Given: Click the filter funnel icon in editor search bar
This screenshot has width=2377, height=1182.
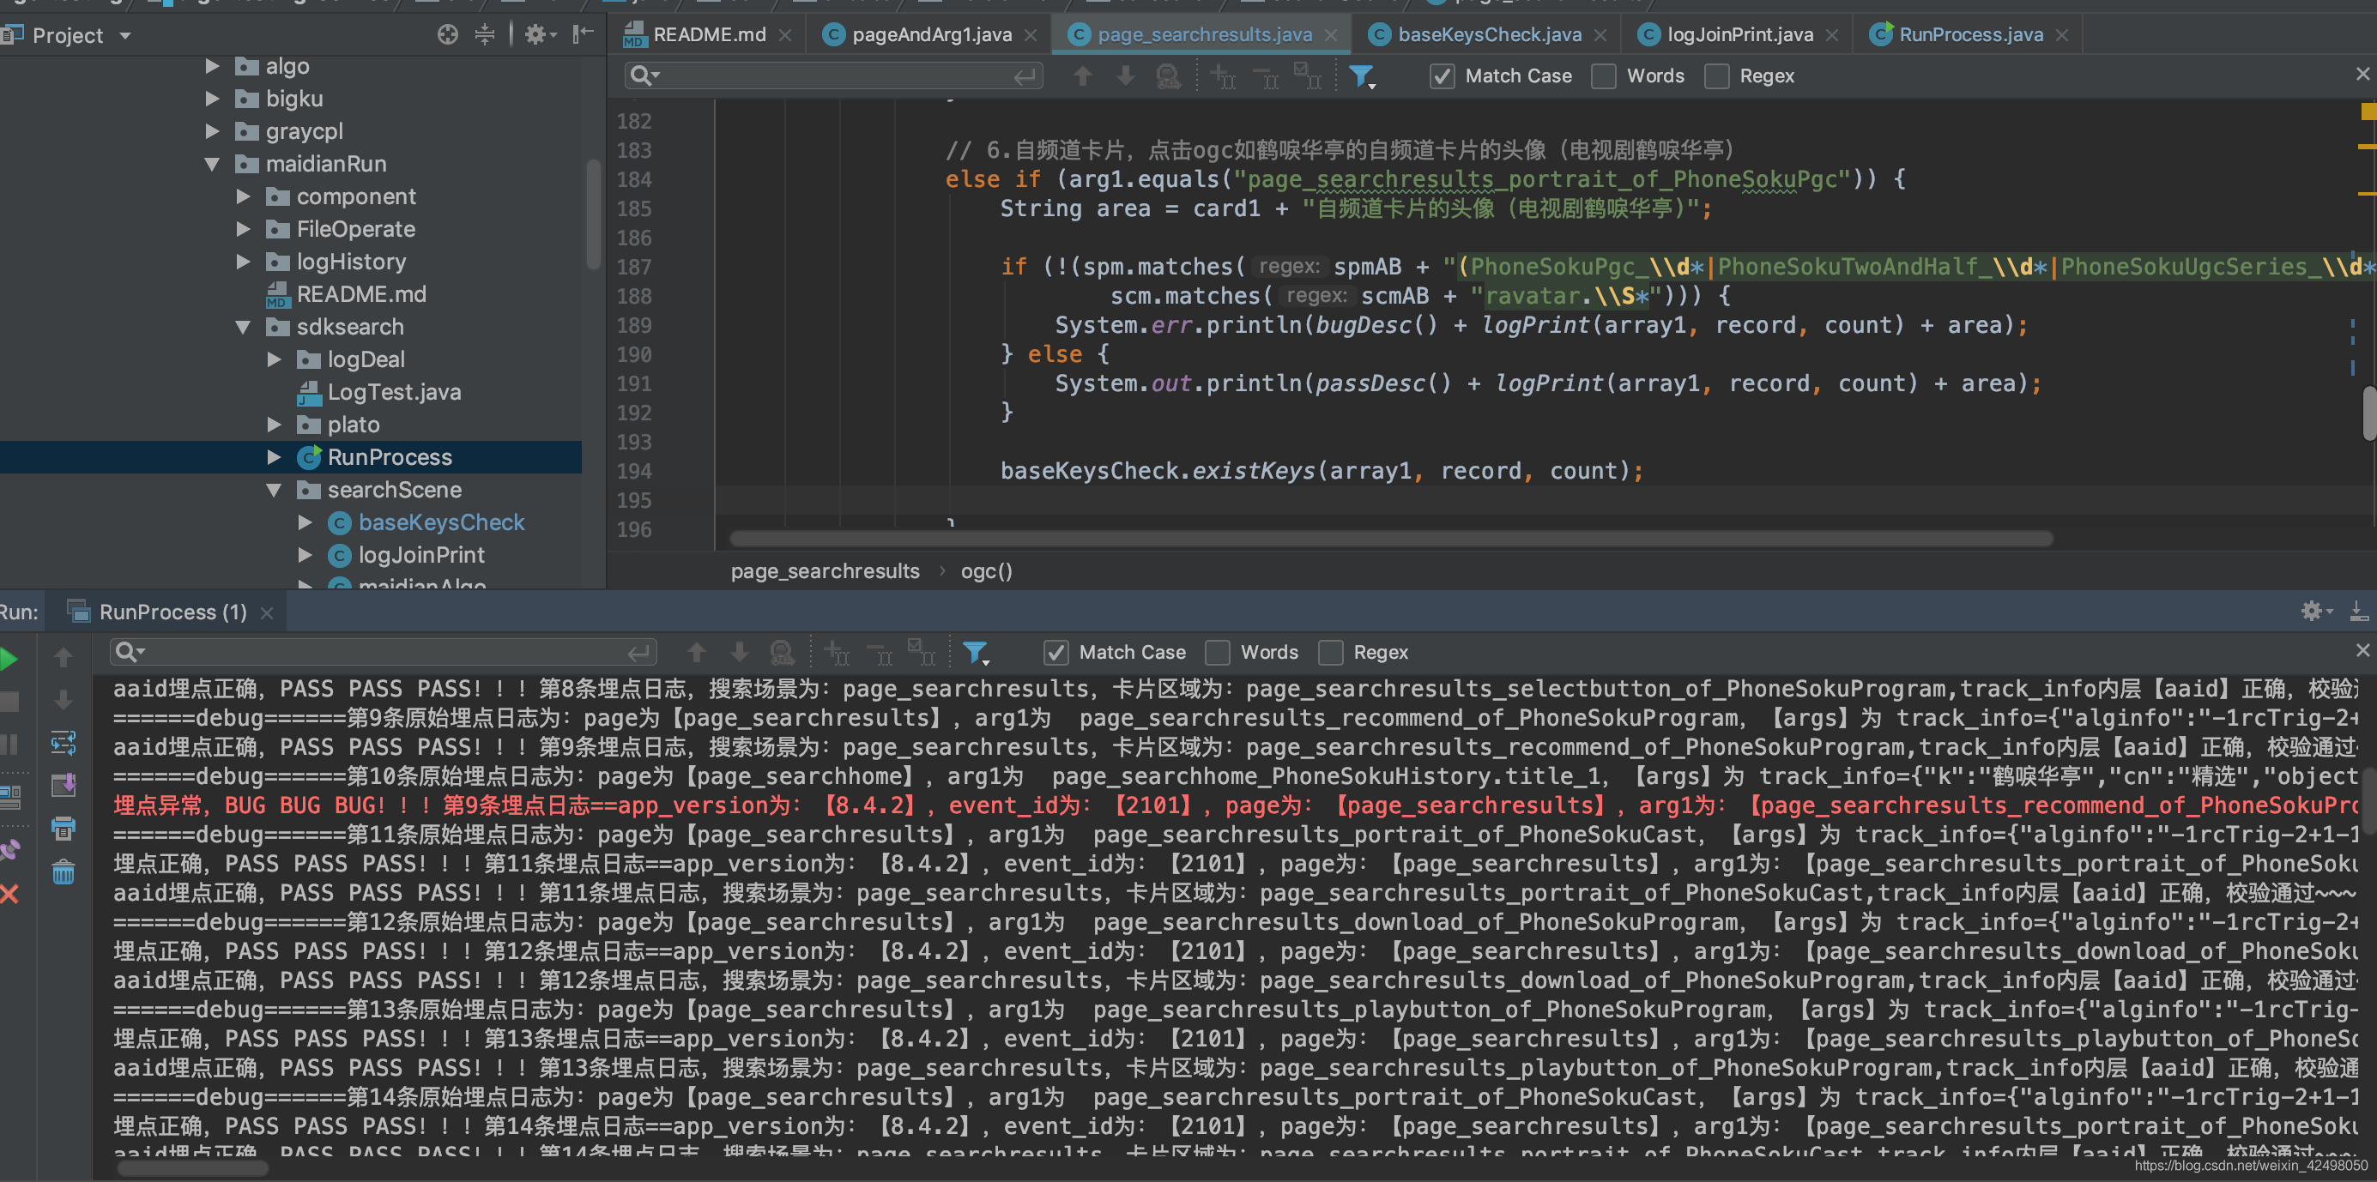Looking at the screenshot, I should [1361, 75].
